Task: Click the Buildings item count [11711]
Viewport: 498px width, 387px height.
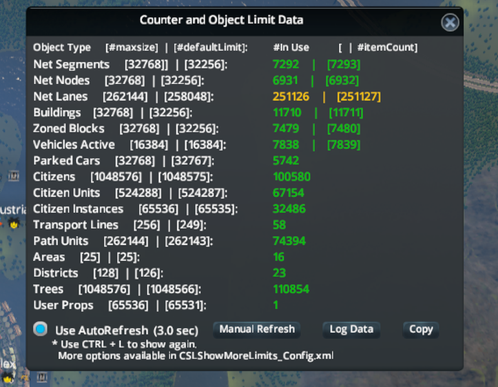Action: point(346,113)
